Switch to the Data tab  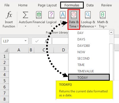pos(90,5)
